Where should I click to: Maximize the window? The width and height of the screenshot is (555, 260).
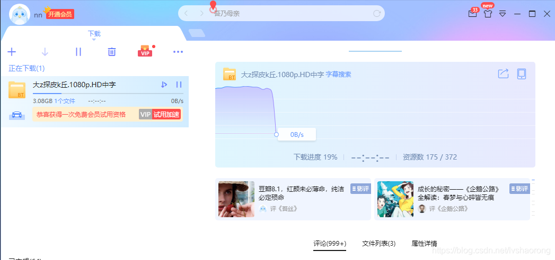point(532,14)
